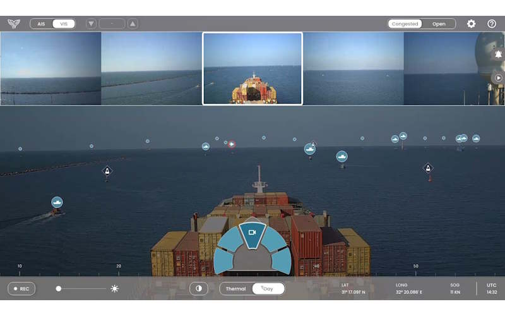Select the Open waters tab
Image resolution: width=505 pixels, height=316 pixels.
(x=439, y=24)
